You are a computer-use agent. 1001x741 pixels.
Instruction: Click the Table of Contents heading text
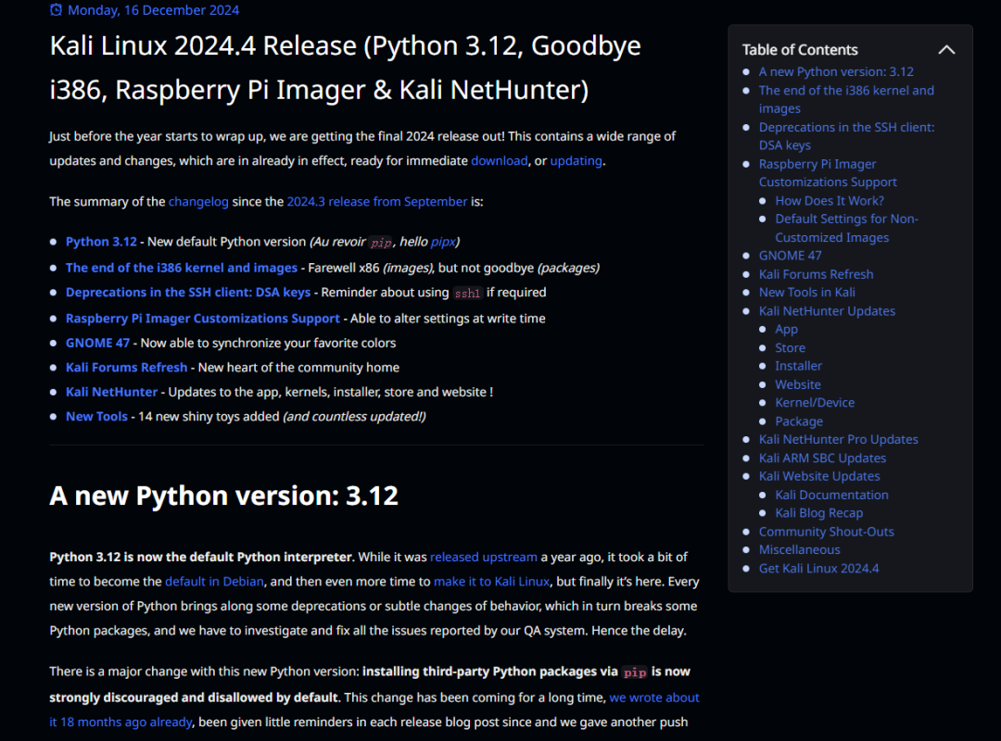click(x=799, y=50)
